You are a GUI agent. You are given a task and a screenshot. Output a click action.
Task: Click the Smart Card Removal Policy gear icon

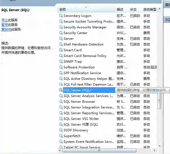click(61, 56)
